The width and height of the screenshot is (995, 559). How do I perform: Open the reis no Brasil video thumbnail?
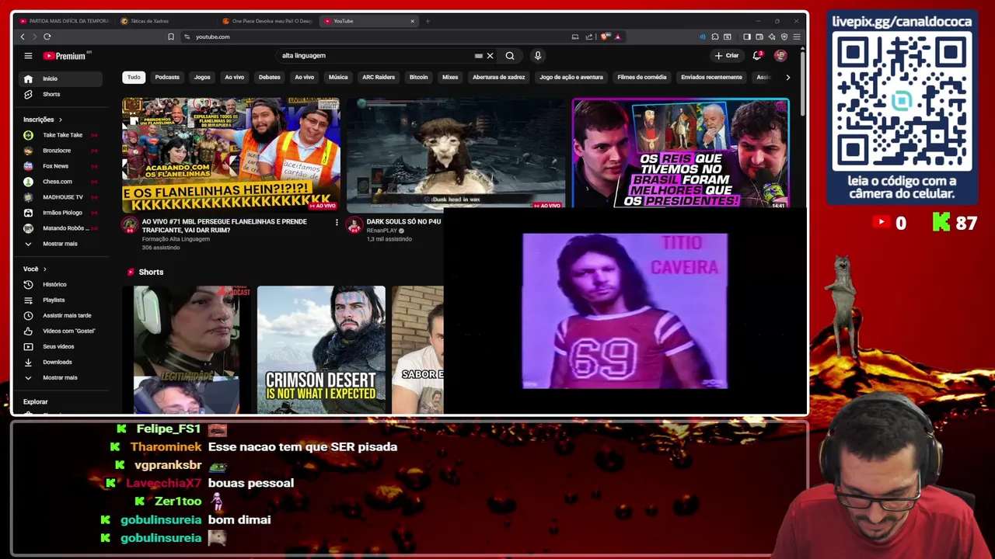[681, 153]
